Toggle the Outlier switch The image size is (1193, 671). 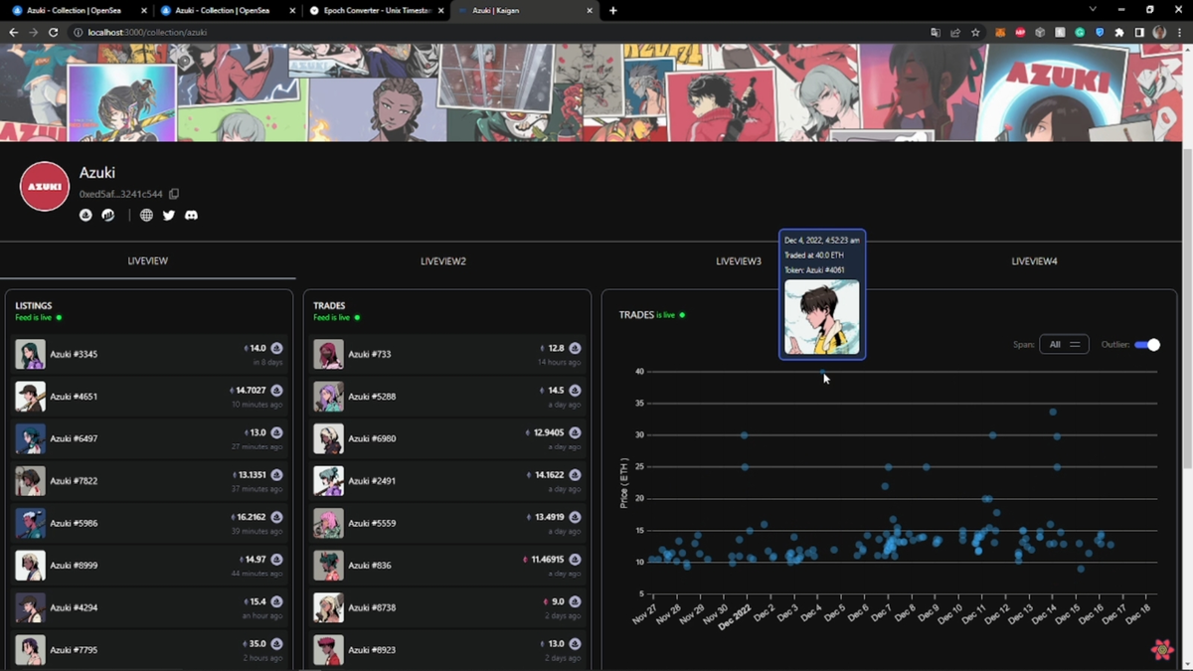tap(1147, 345)
